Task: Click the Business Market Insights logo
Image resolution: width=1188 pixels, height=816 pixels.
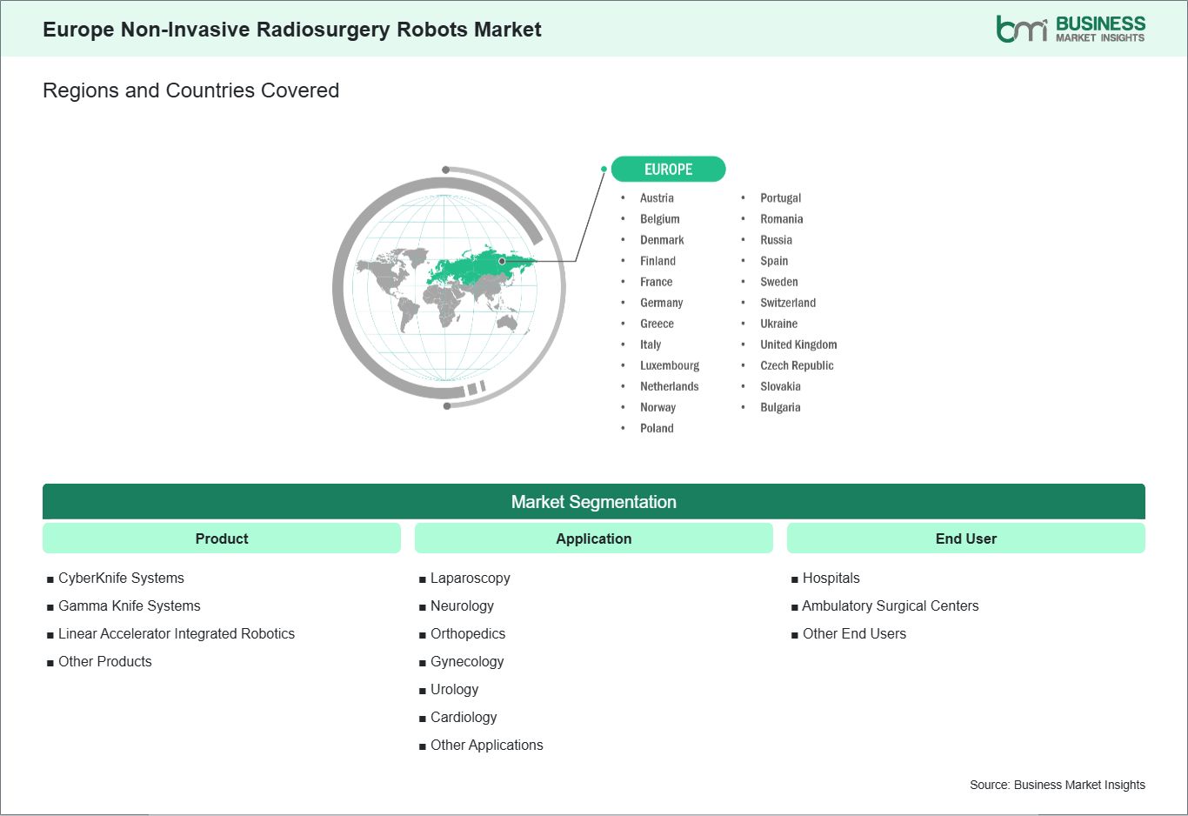Action: (1071, 29)
